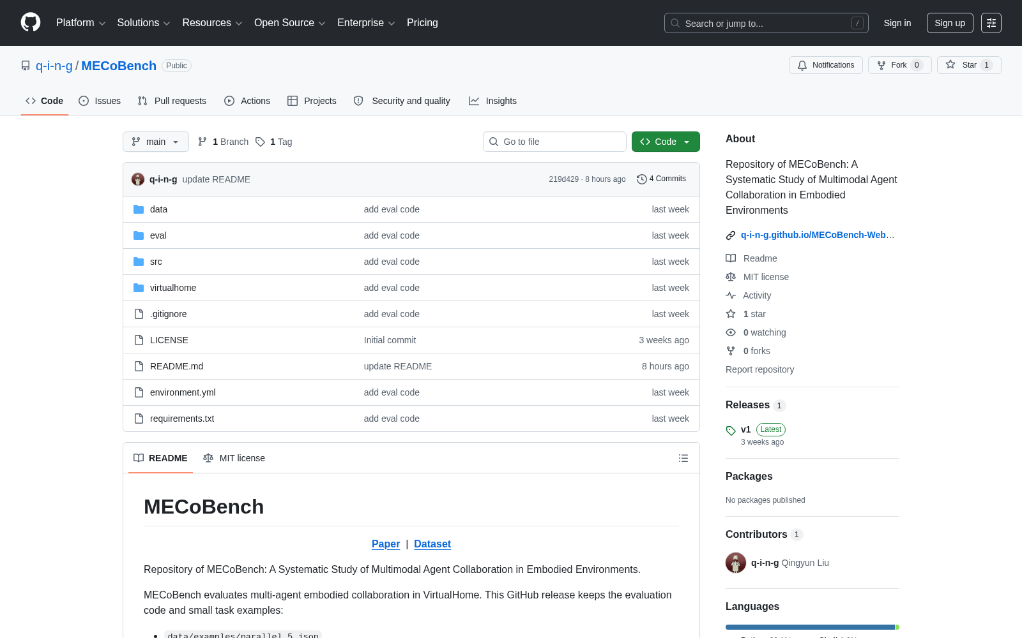
Task: Select the README tab in file viewer
Action: pyautogui.click(x=160, y=458)
